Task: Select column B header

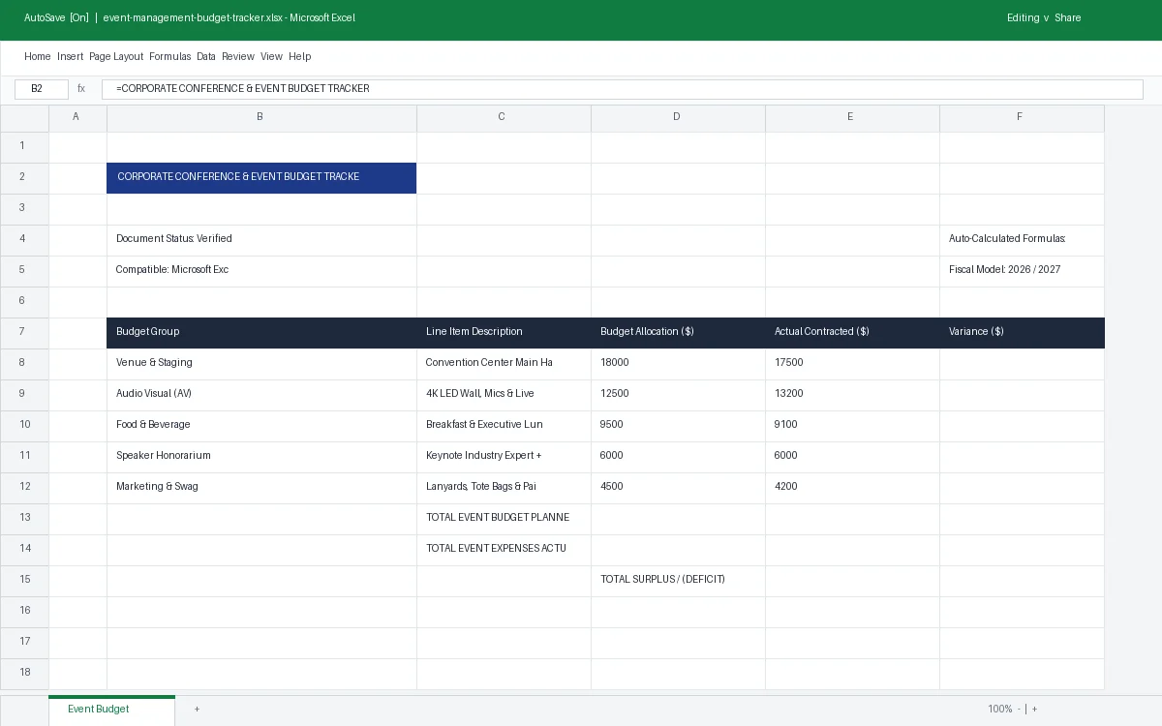Action: click(261, 117)
